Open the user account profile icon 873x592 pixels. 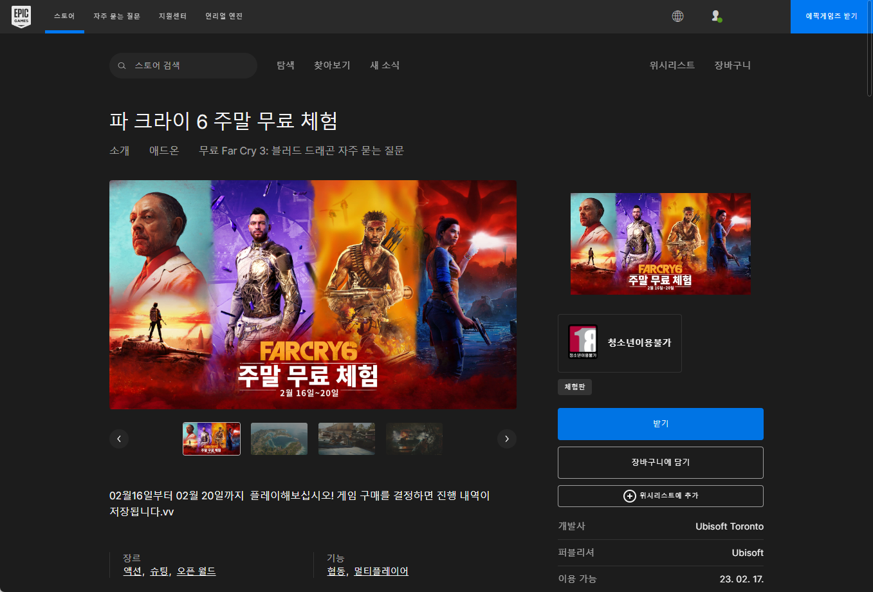click(x=716, y=16)
